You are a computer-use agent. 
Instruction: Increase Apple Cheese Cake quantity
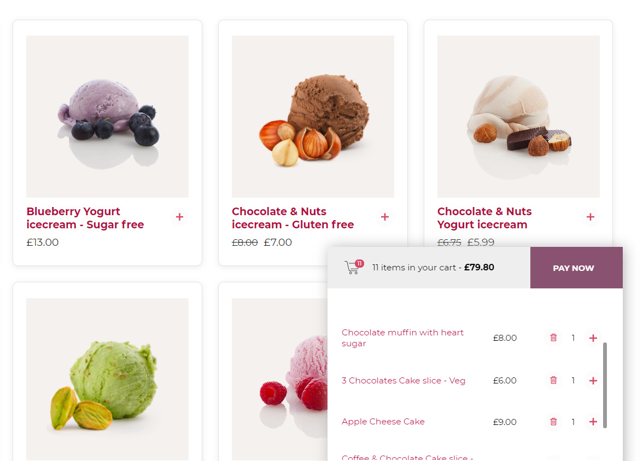coord(593,422)
